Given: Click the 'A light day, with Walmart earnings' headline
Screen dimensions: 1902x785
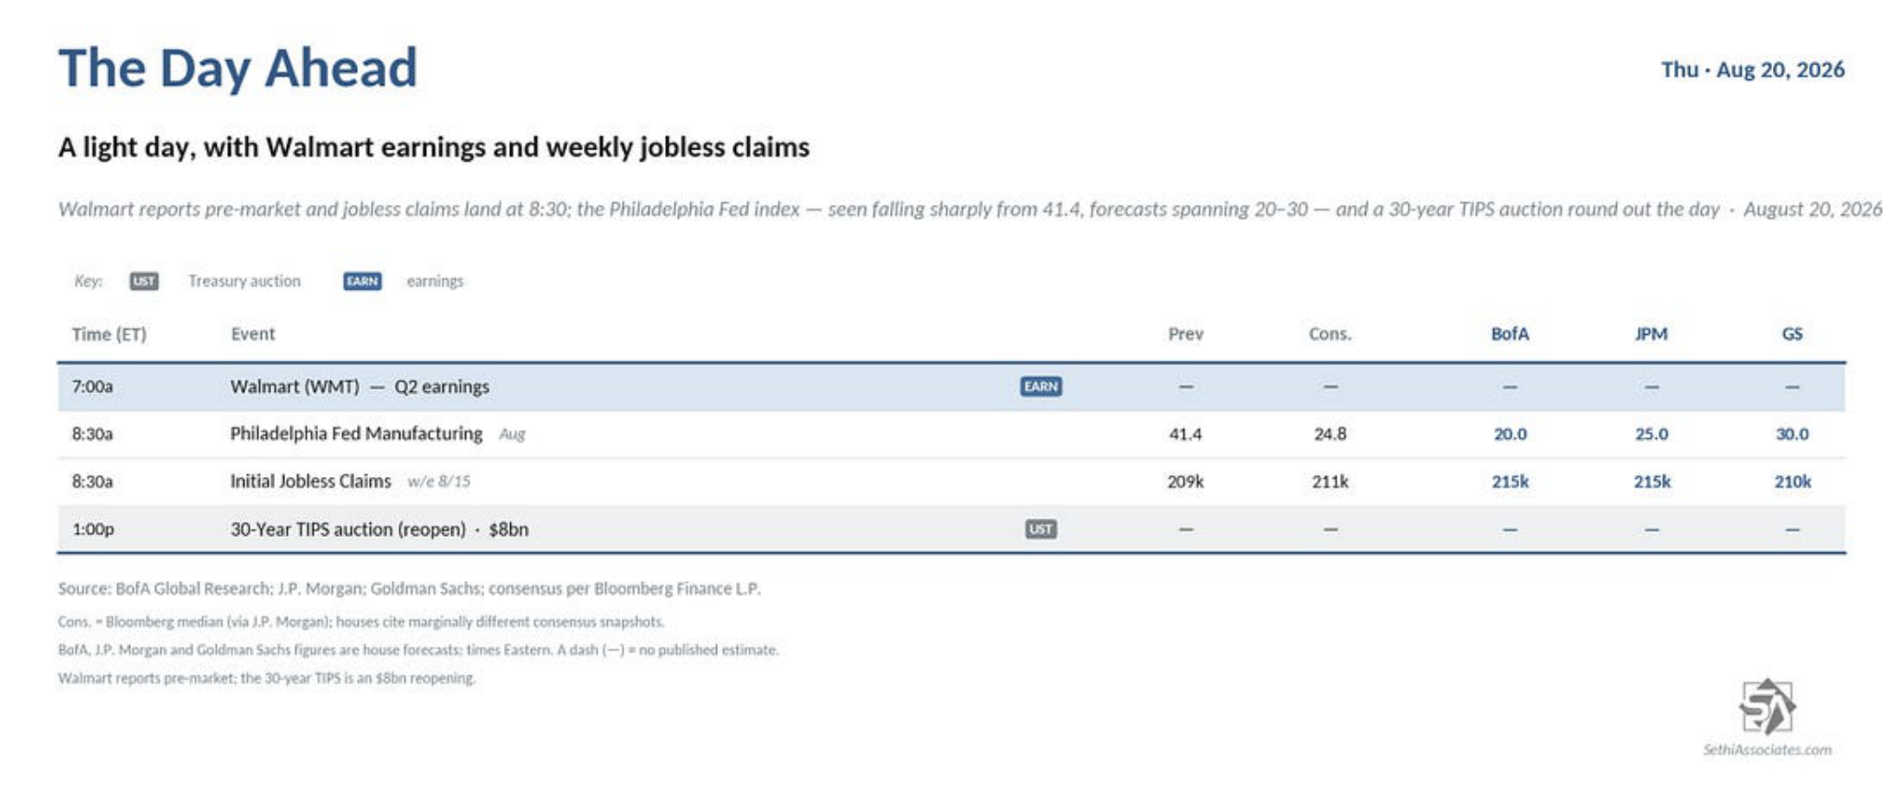Looking at the screenshot, I should click(434, 148).
